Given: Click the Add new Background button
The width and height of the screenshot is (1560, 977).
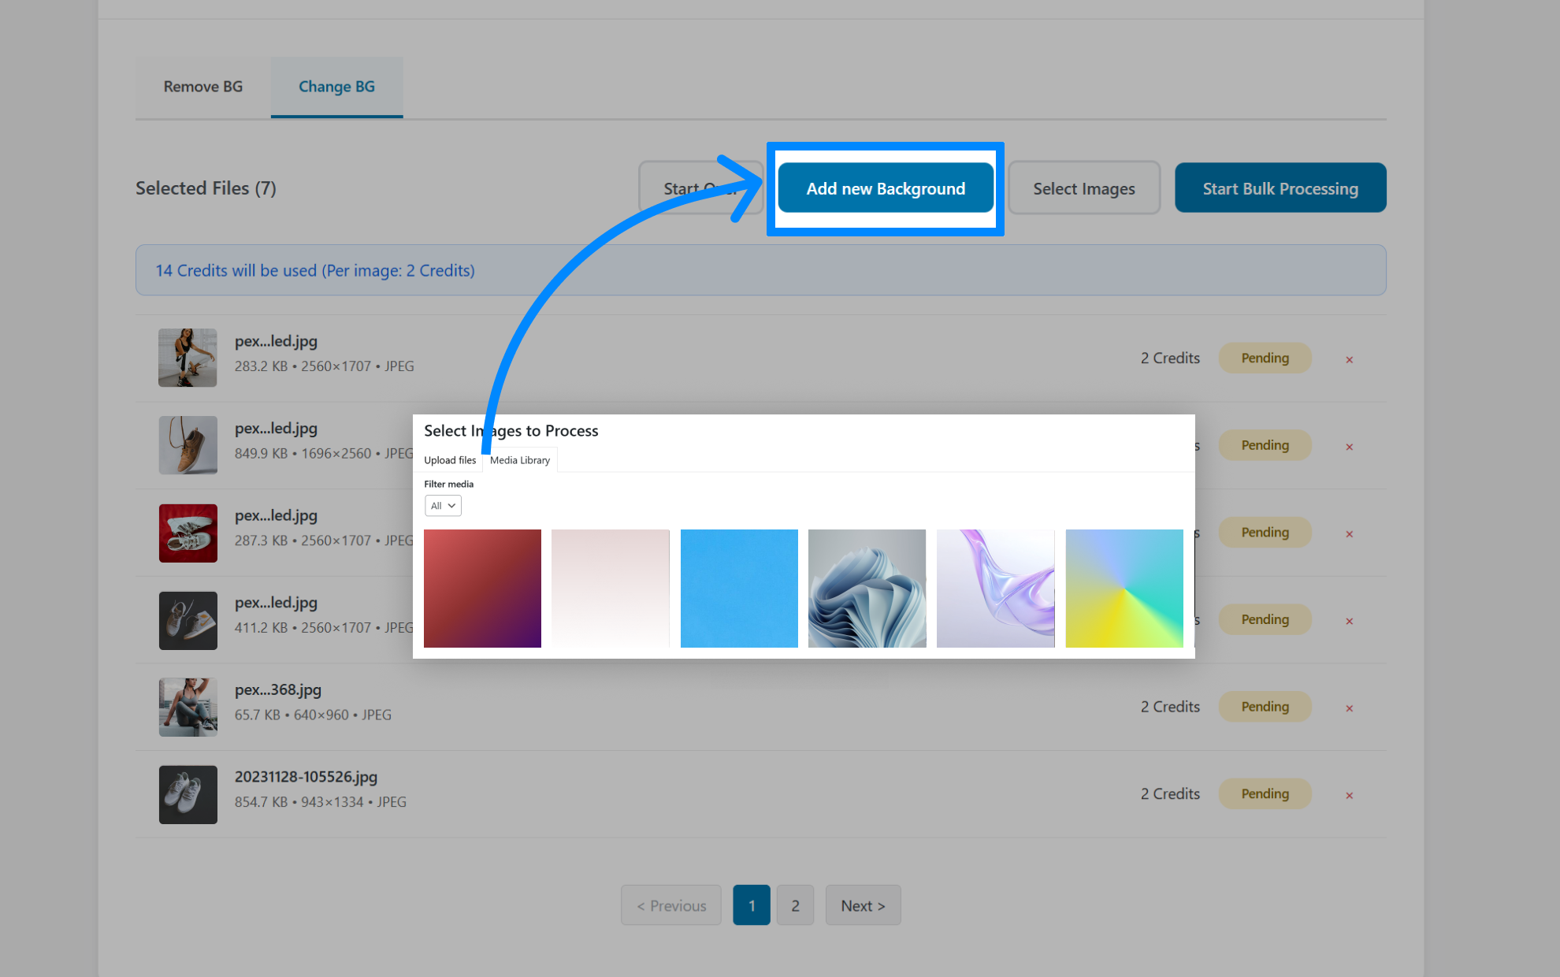Looking at the screenshot, I should [885, 188].
